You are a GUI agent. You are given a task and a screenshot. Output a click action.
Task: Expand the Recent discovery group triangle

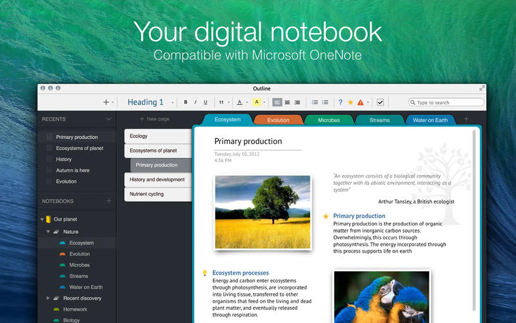point(48,298)
